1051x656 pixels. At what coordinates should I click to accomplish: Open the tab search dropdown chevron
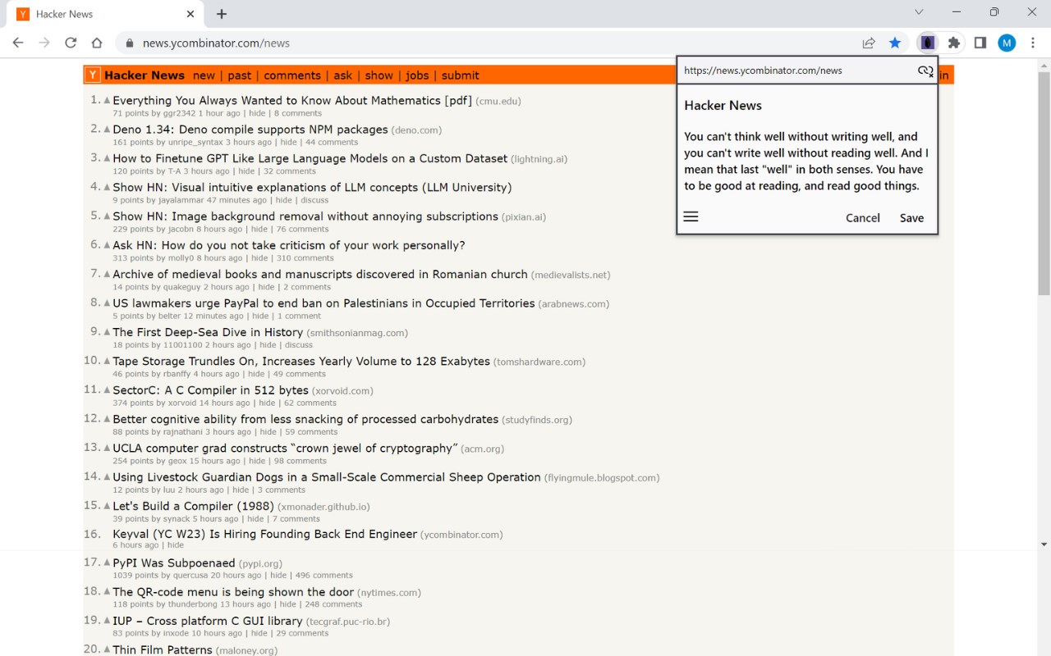pos(919,12)
